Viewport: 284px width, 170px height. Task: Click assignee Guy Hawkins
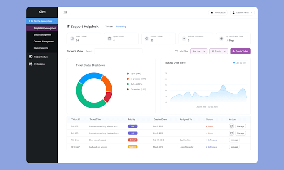point(185,140)
